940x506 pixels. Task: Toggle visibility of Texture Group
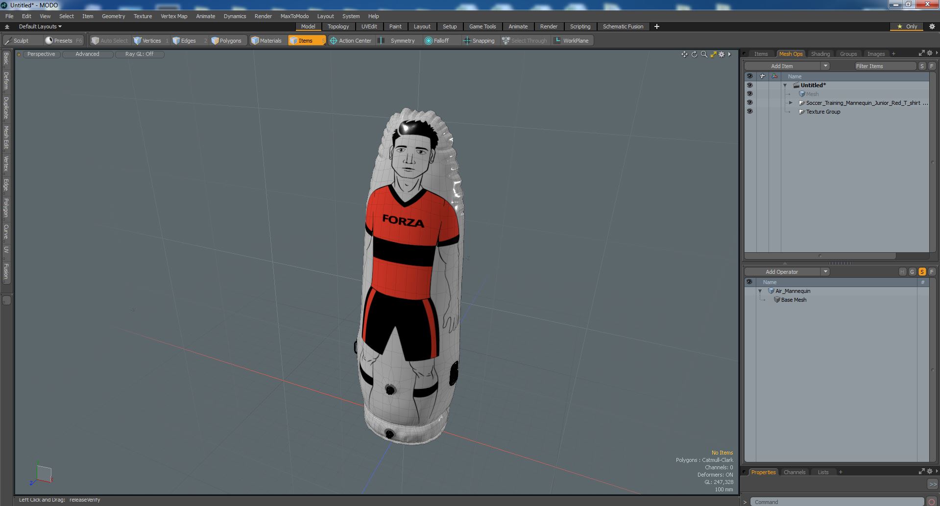click(749, 112)
